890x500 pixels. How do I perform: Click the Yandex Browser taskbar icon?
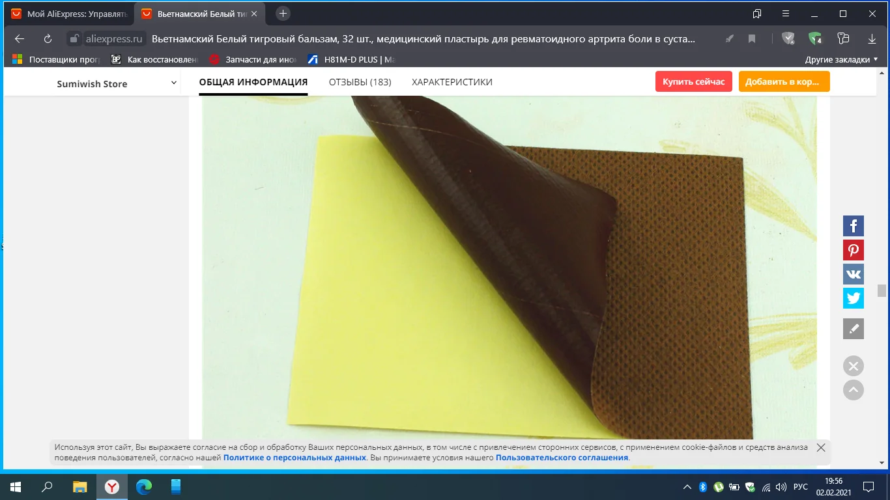[x=112, y=486]
